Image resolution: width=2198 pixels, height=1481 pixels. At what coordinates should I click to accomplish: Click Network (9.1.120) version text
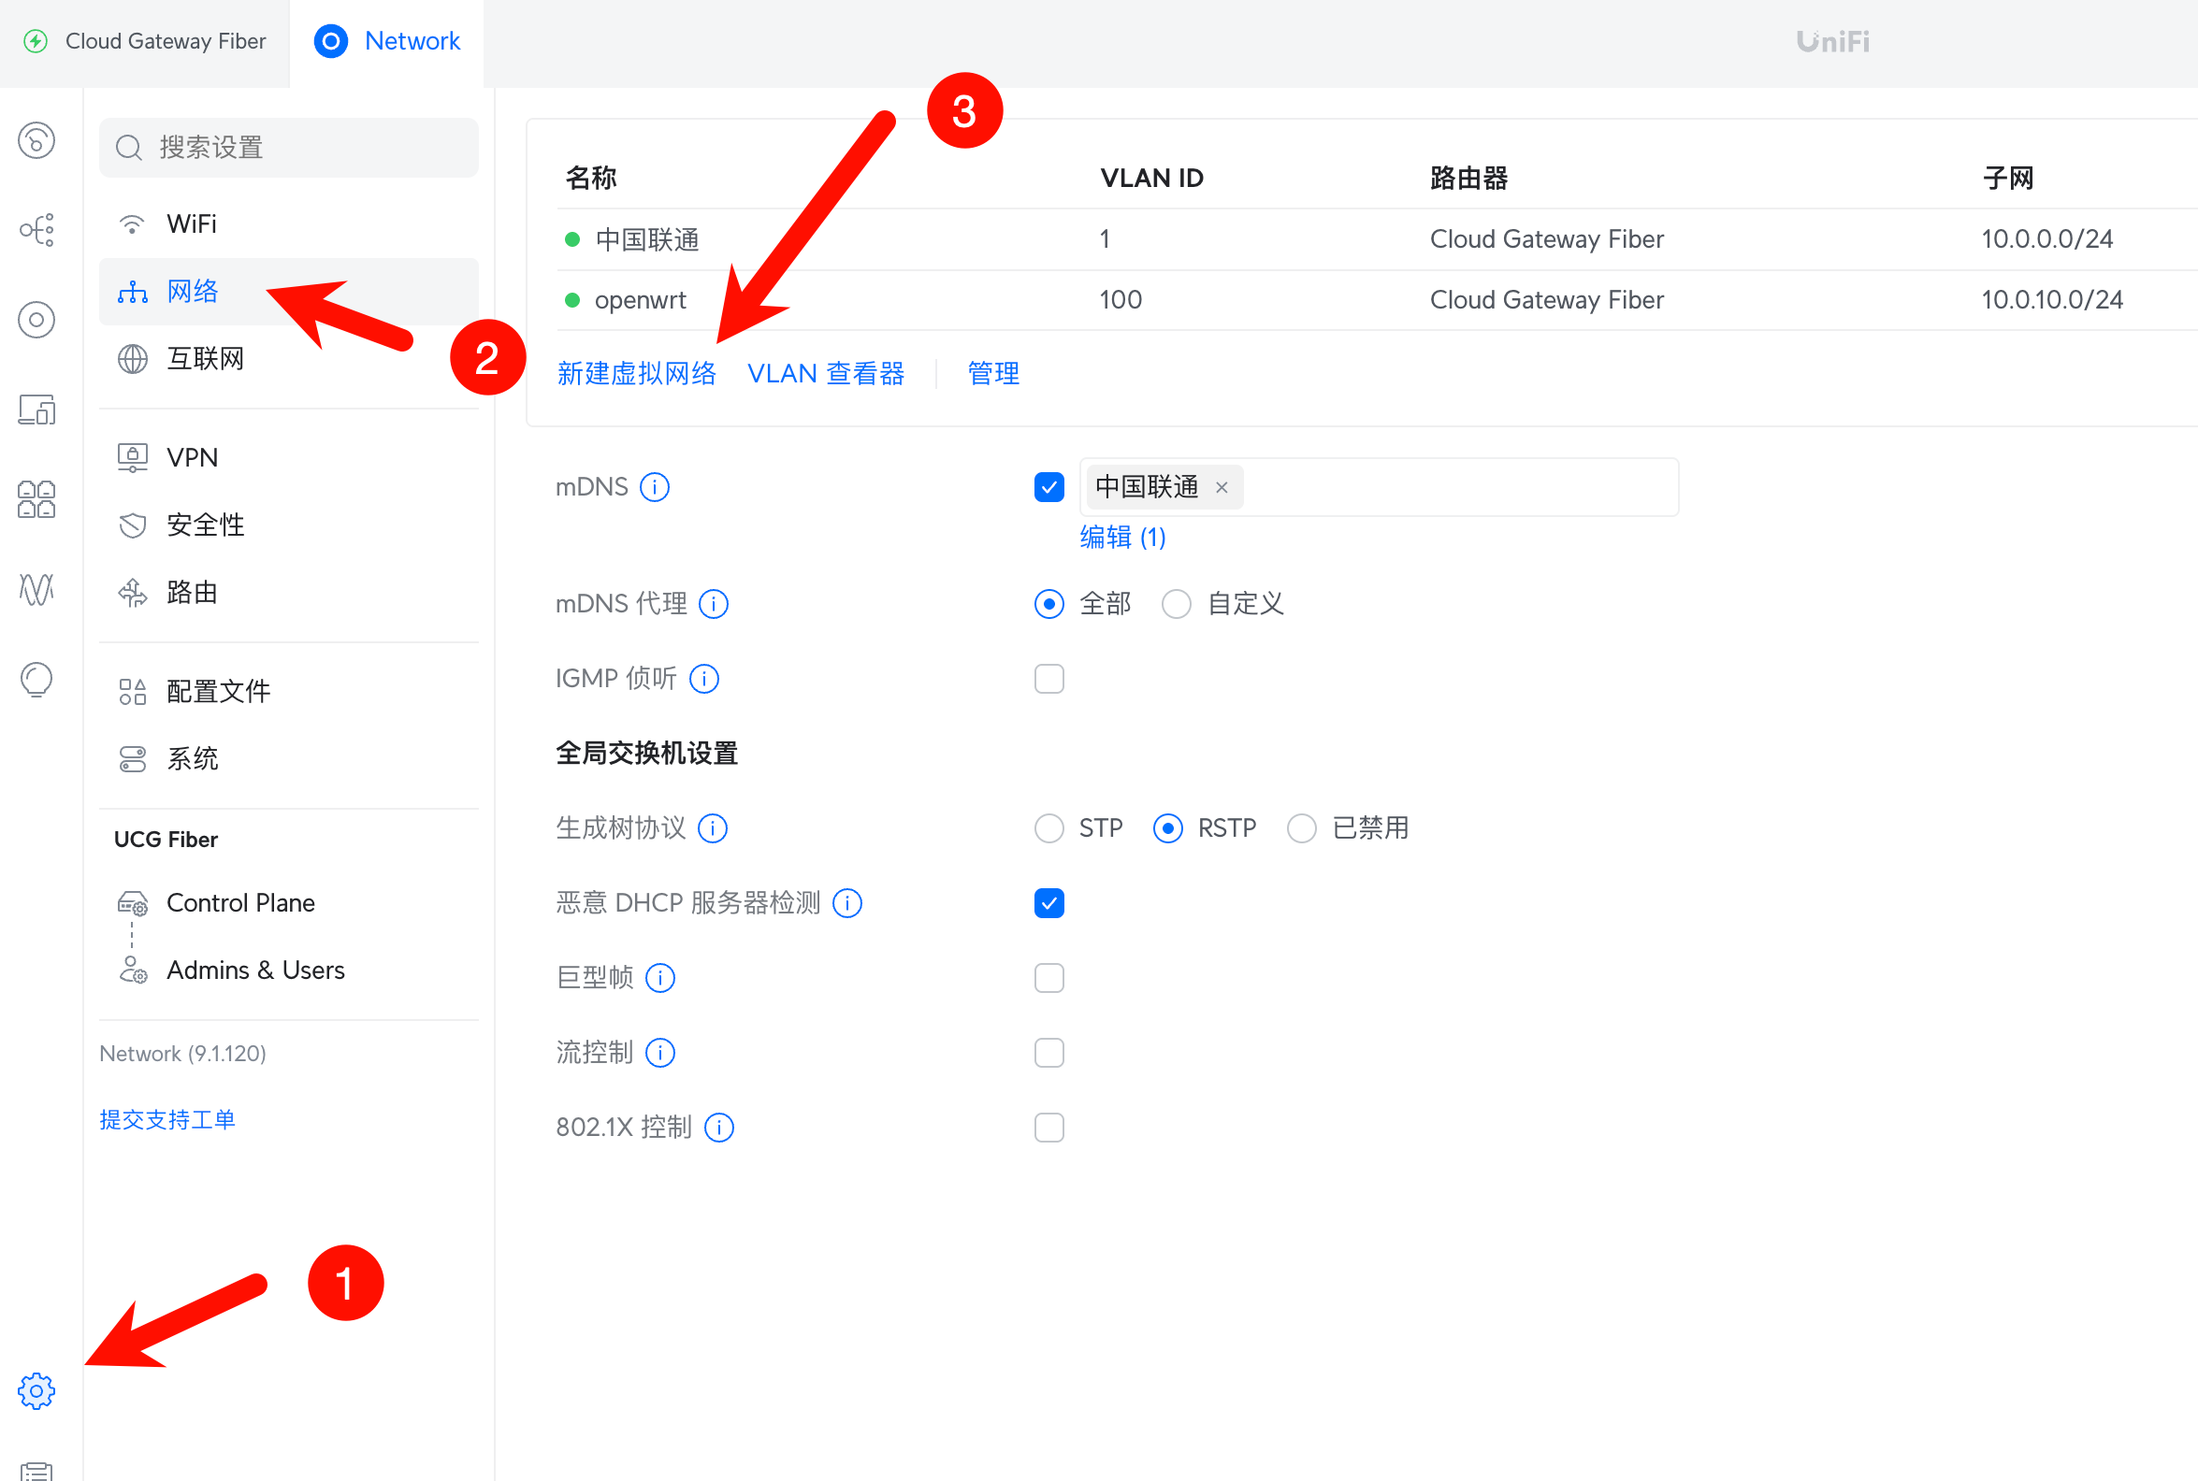[x=183, y=1054]
